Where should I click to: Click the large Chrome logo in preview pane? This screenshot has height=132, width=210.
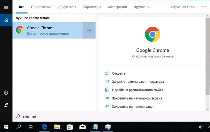click(152, 34)
